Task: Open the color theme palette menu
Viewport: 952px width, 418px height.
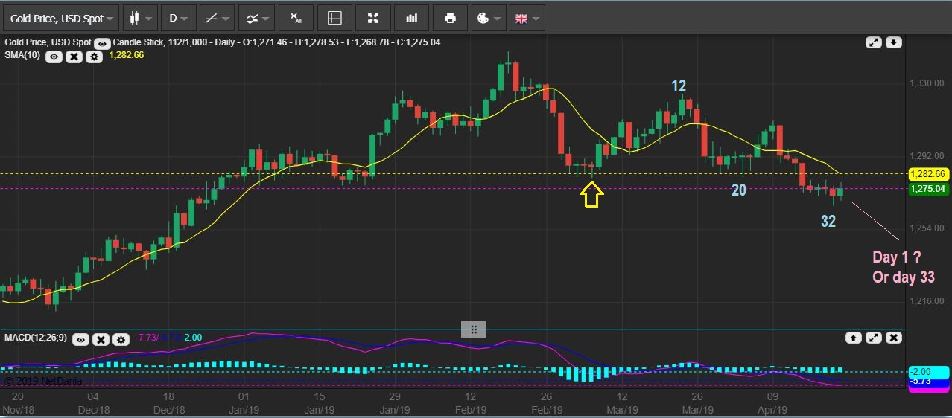Action: tap(487, 18)
